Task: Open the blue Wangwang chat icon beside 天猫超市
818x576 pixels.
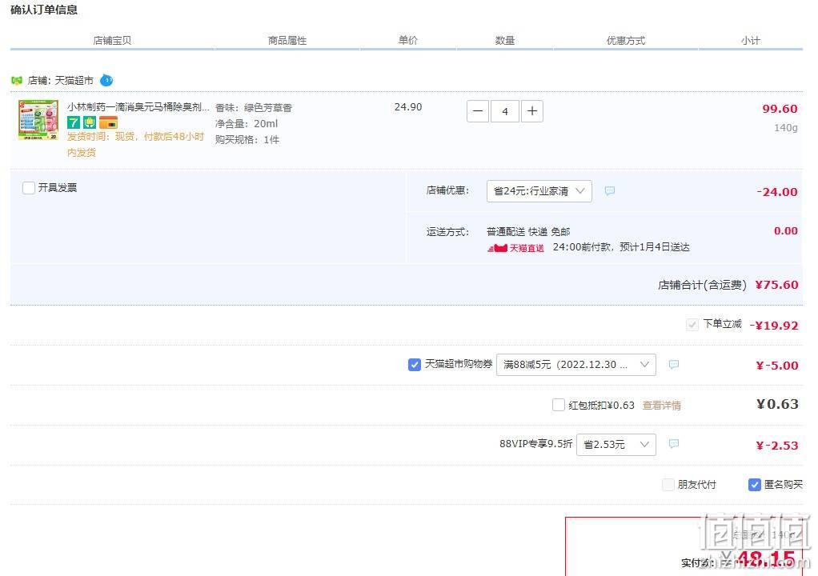Action: (106, 80)
